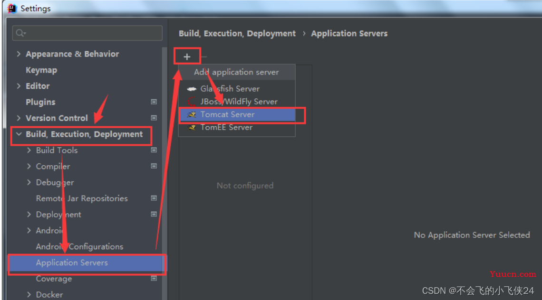
Task: Click project-level icon beside Build Tools
Action: coord(154,150)
